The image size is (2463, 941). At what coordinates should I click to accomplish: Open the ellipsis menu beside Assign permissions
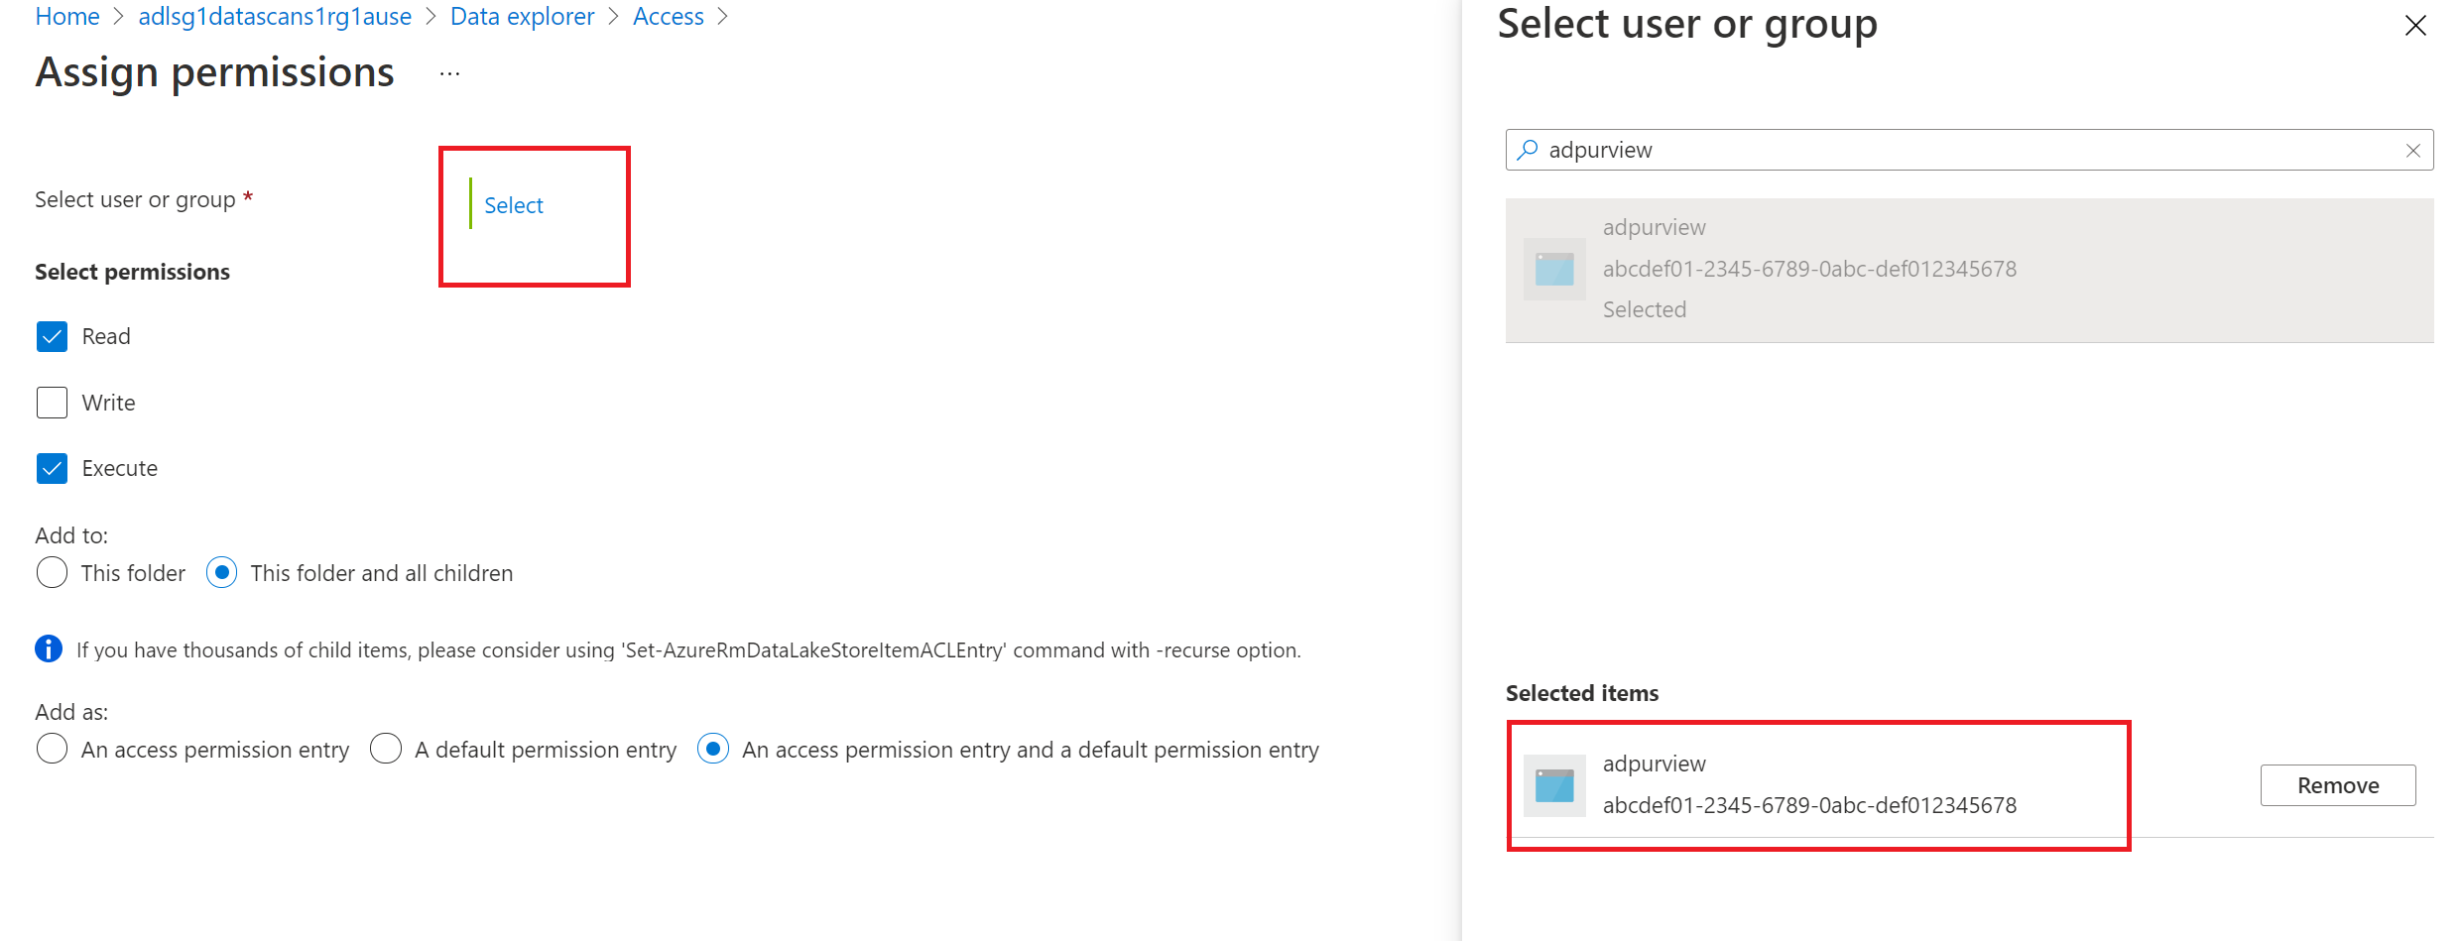450,74
